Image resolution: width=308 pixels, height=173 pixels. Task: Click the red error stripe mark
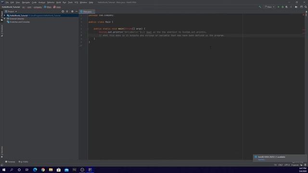click(304, 30)
